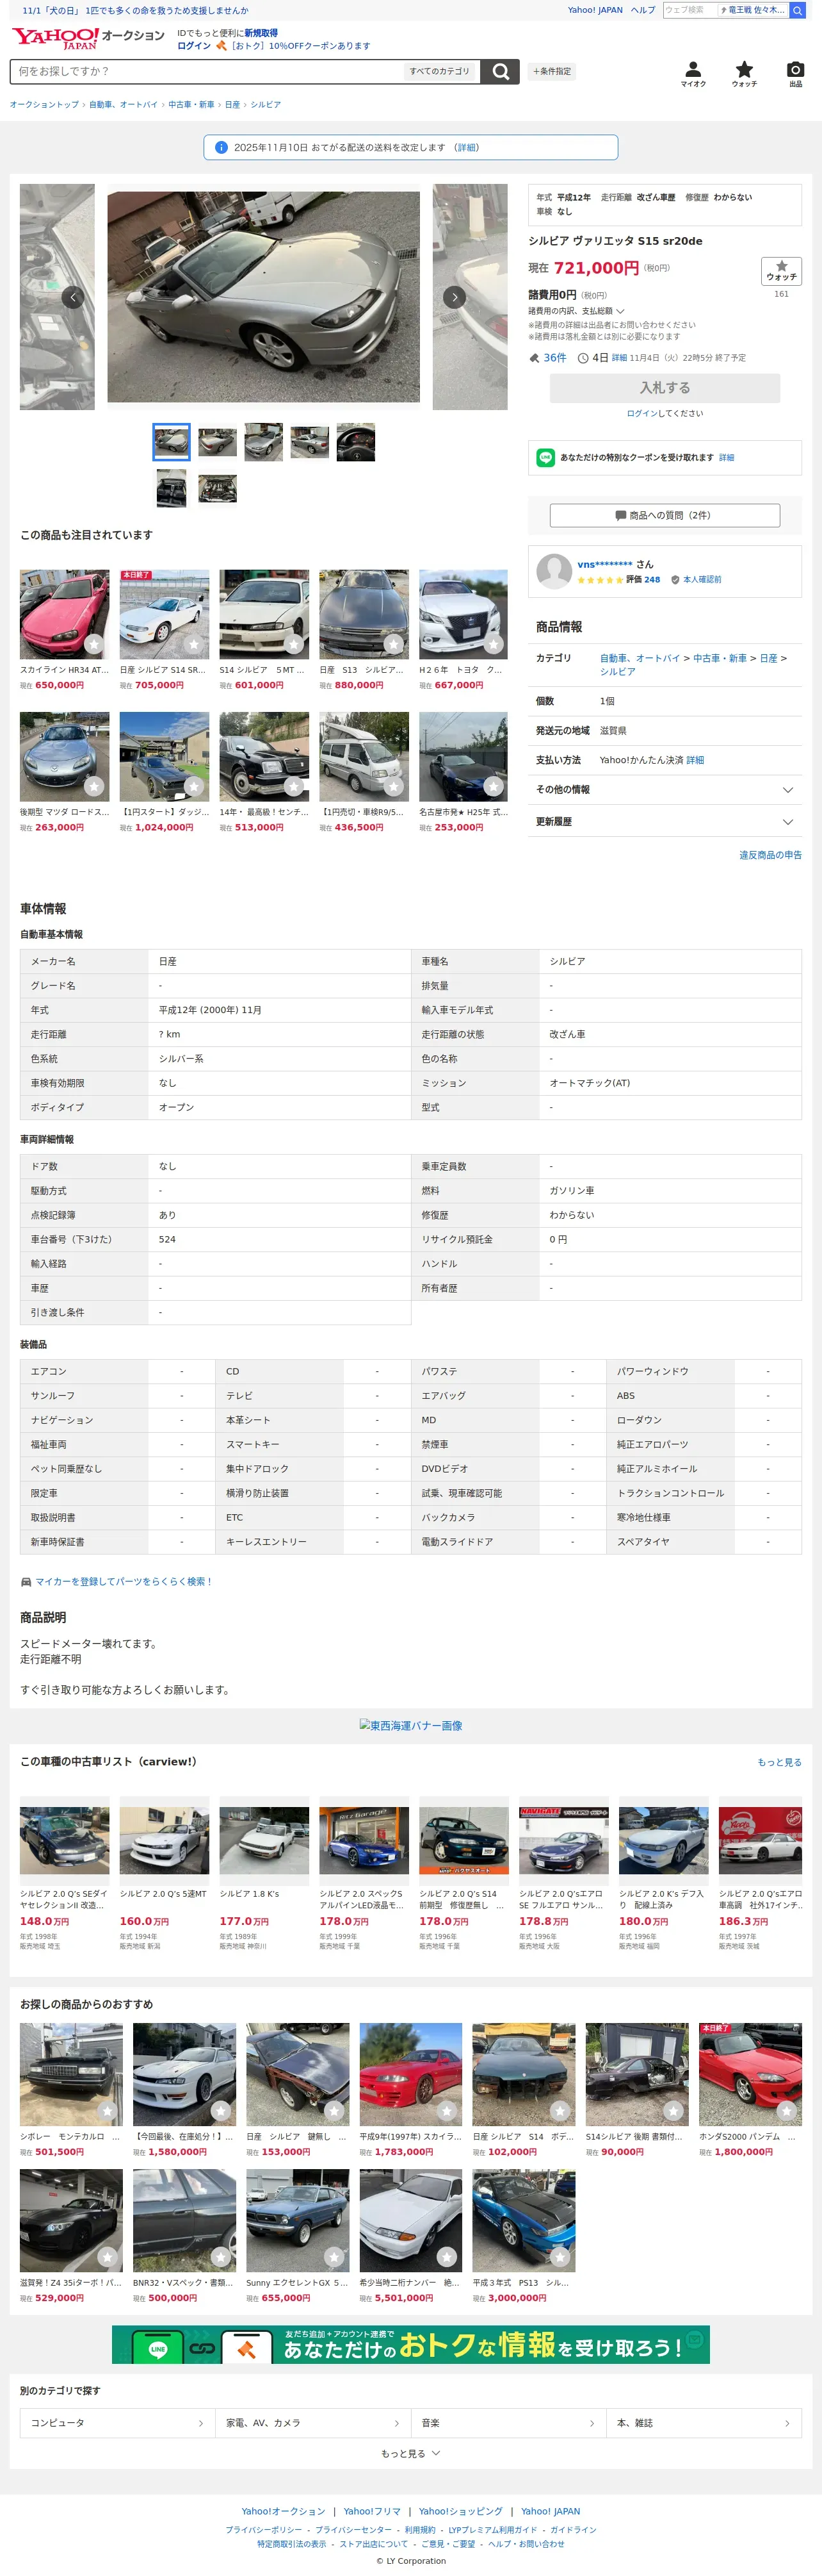The width and height of the screenshot is (822, 2576).
Task: Open 東西海運バナー画像 link
Action: (410, 1725)
